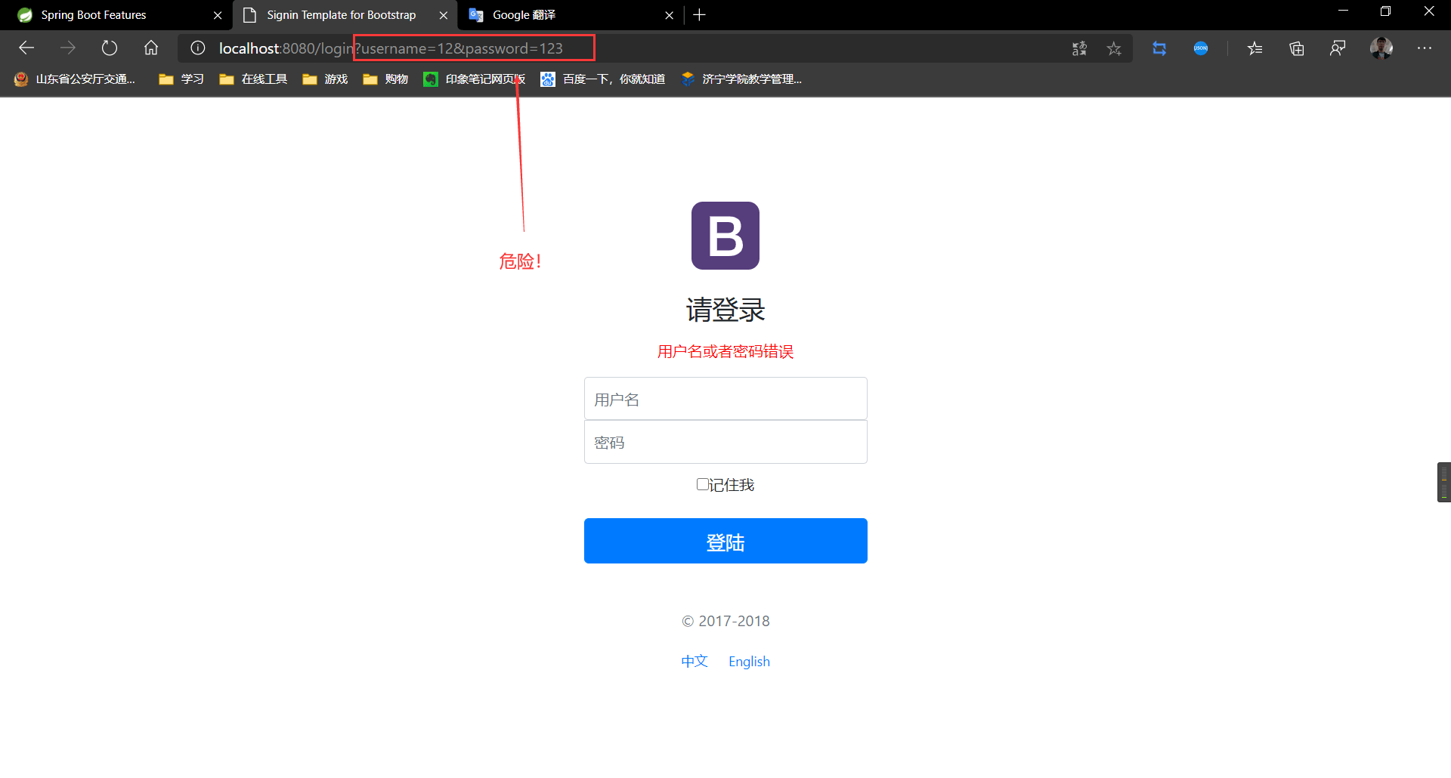Click the user profile avatar

(x=1381, y=48)
